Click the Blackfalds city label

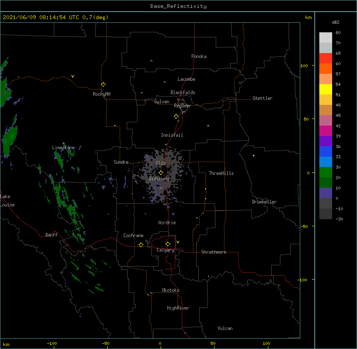coord(183,92)
